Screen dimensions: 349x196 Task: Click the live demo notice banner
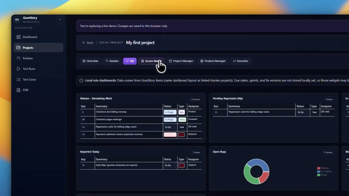tap(213, 26)
